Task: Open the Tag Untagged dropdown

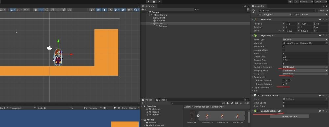Action: [276, 15]
